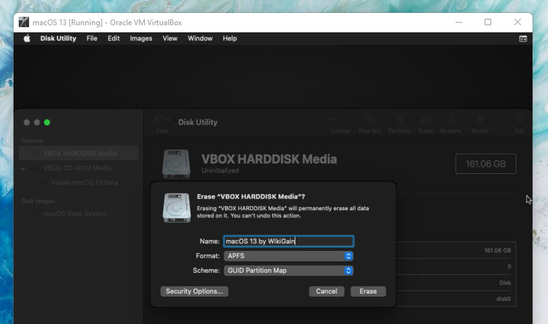Click the add Volume plus icon
This screenshot has height=324, width=548.
333,120
